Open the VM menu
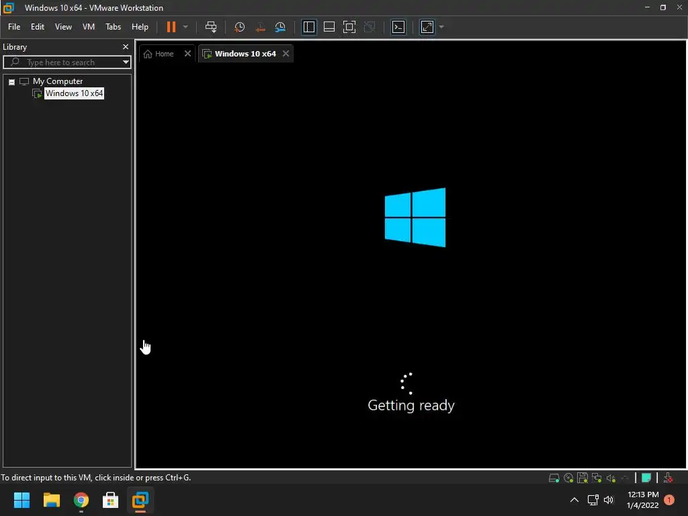Image resolution: width=688 pixels, height=516 pixels. point(89,27)
